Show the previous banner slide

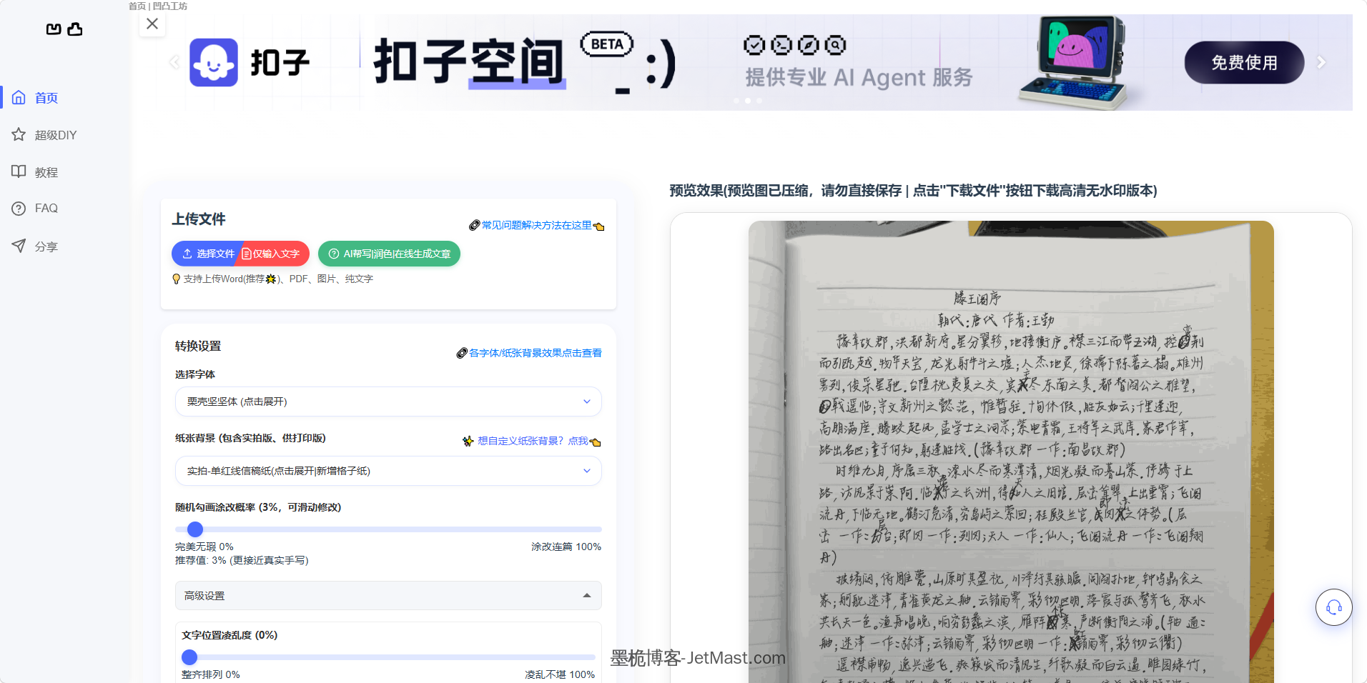pos(174,62)
